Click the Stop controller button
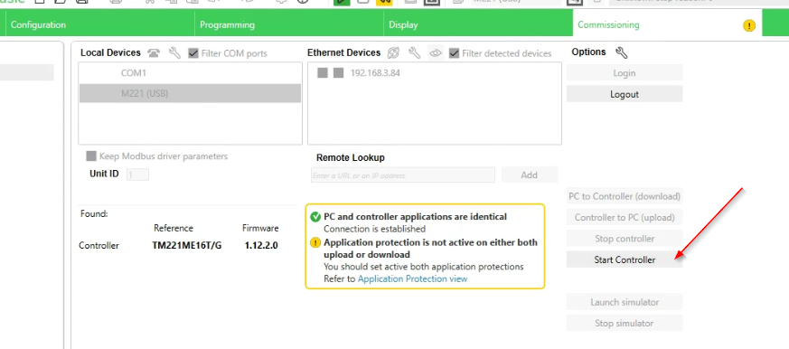The height and width of the screenshot is (349, 789). coord(625,239)
